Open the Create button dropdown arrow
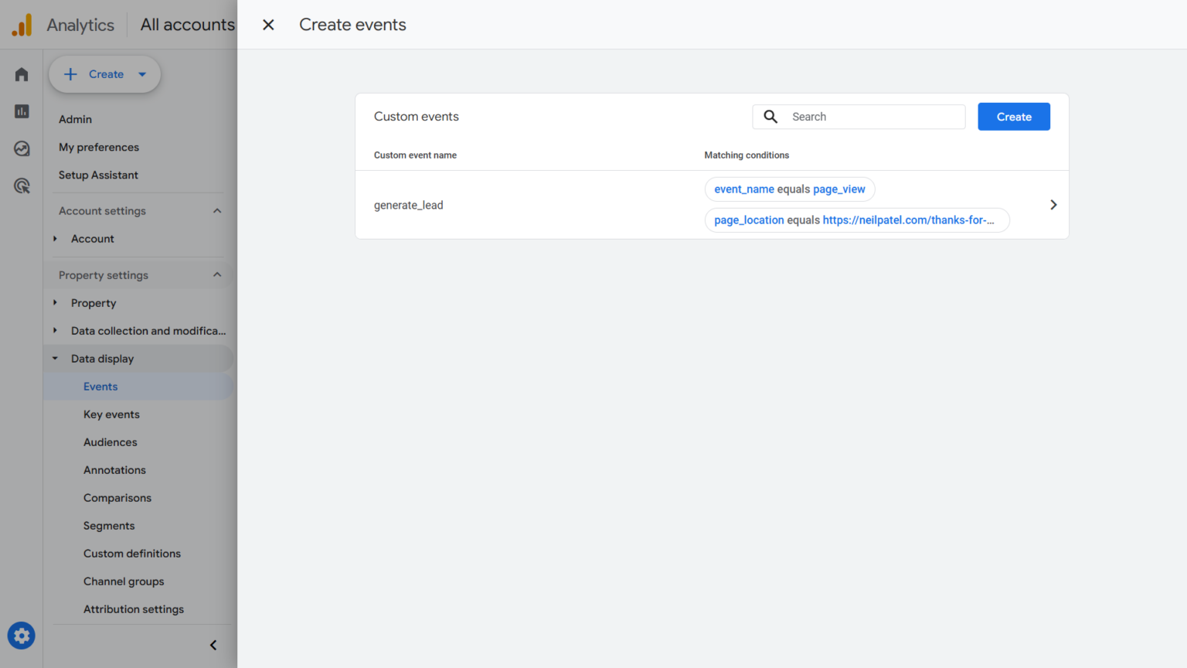The width and height of the screenshot is (1187, 668). click(142, 74)
